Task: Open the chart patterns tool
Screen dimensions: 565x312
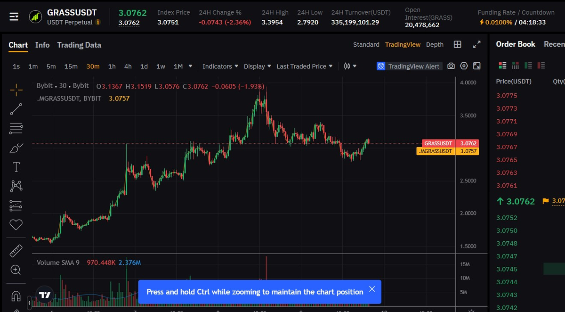Action: pos(16,186)
